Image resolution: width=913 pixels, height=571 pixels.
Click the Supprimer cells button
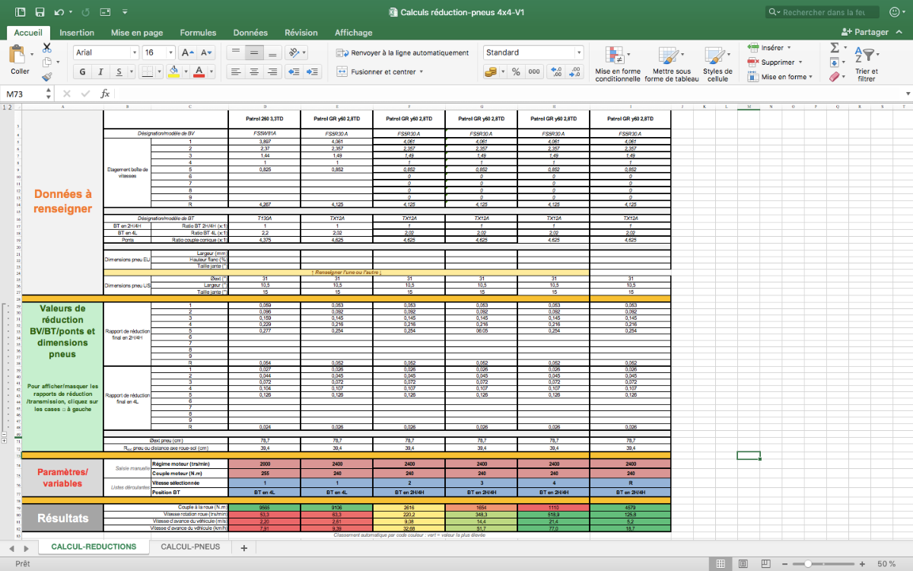tap(775, 62)
